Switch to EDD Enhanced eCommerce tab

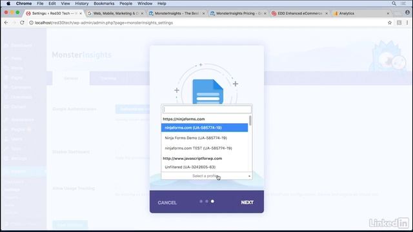299,13
